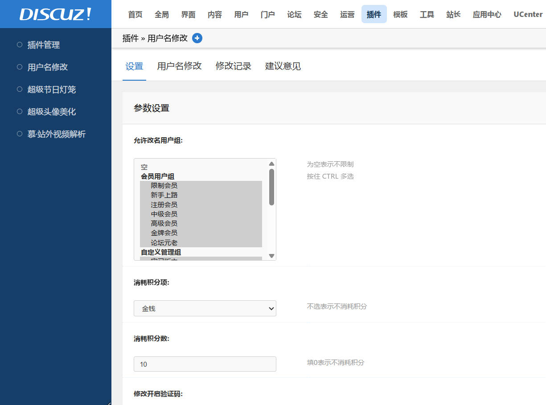The width and height of the screenshot is (546, 405).
Task: Click the 自定义管理组 group header
Action: (161, 252)
